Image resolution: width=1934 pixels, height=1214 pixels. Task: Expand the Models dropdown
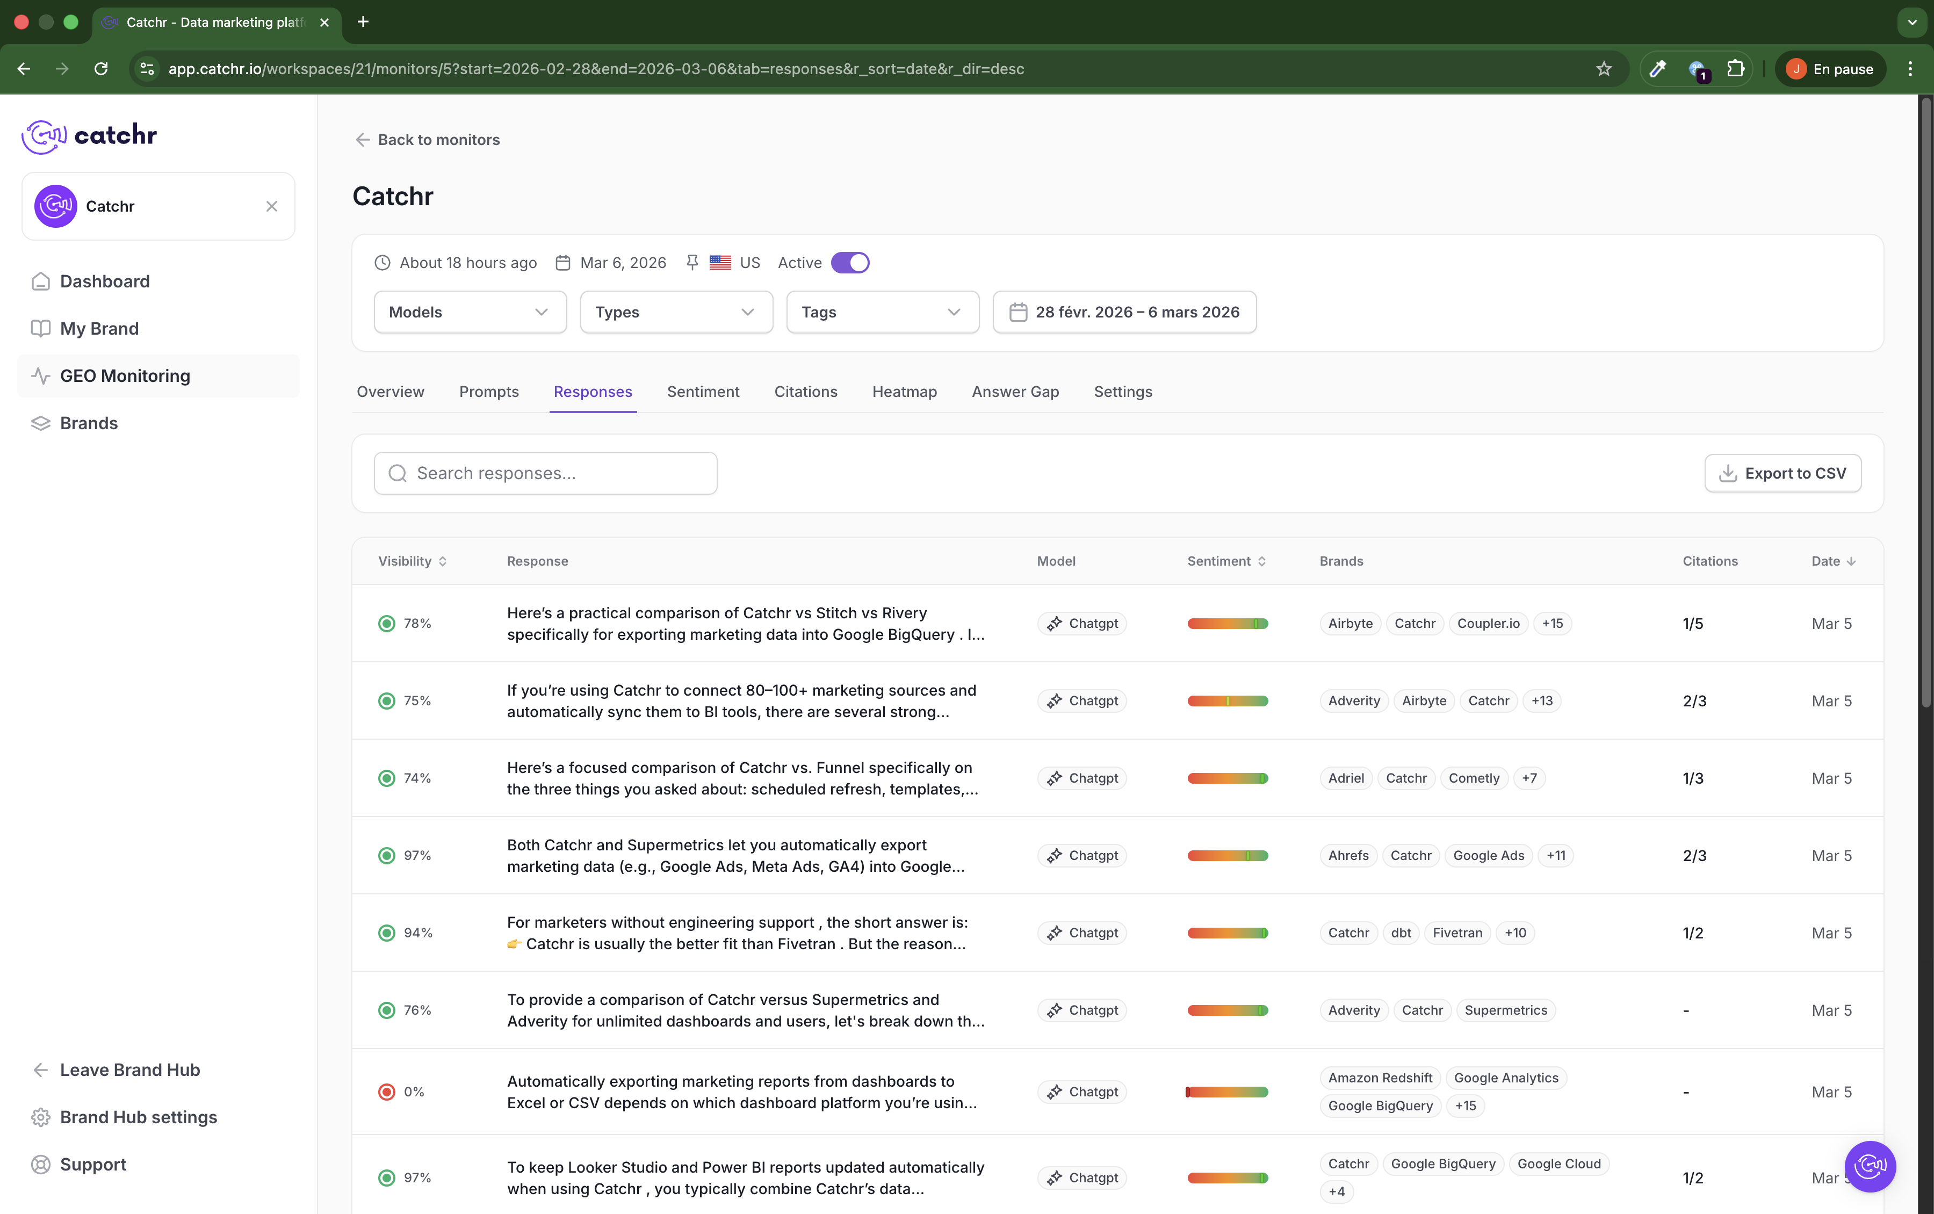click(x=470, y=312)
